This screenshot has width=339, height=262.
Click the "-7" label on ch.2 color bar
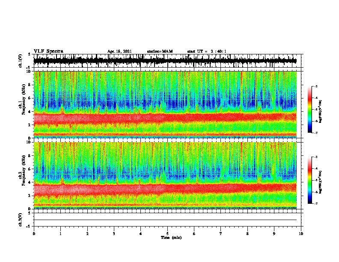pos(315,204)
